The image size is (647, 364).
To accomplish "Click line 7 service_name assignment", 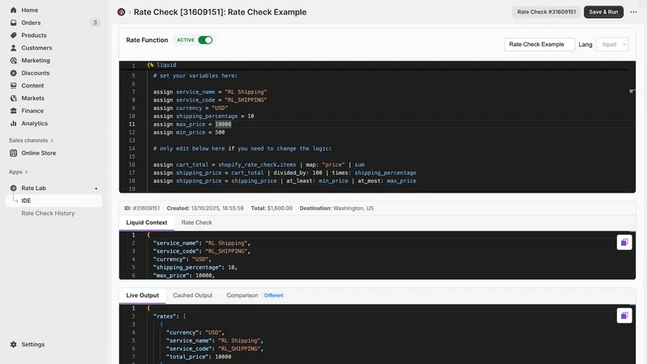I will point(209,92).
